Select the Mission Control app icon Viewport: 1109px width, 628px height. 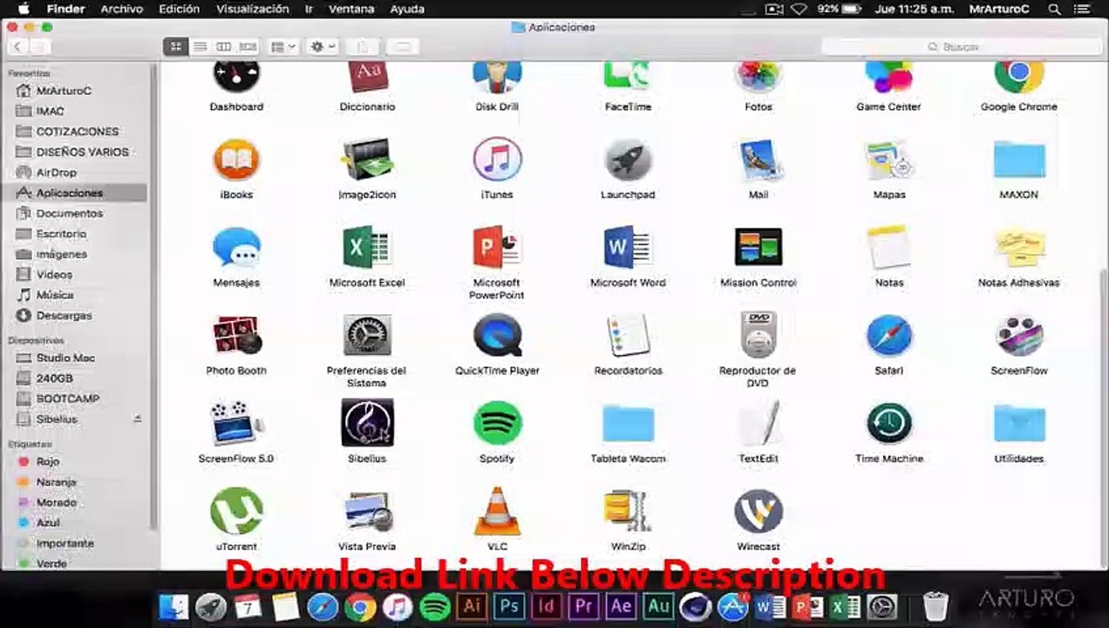[x=758, y=249]
